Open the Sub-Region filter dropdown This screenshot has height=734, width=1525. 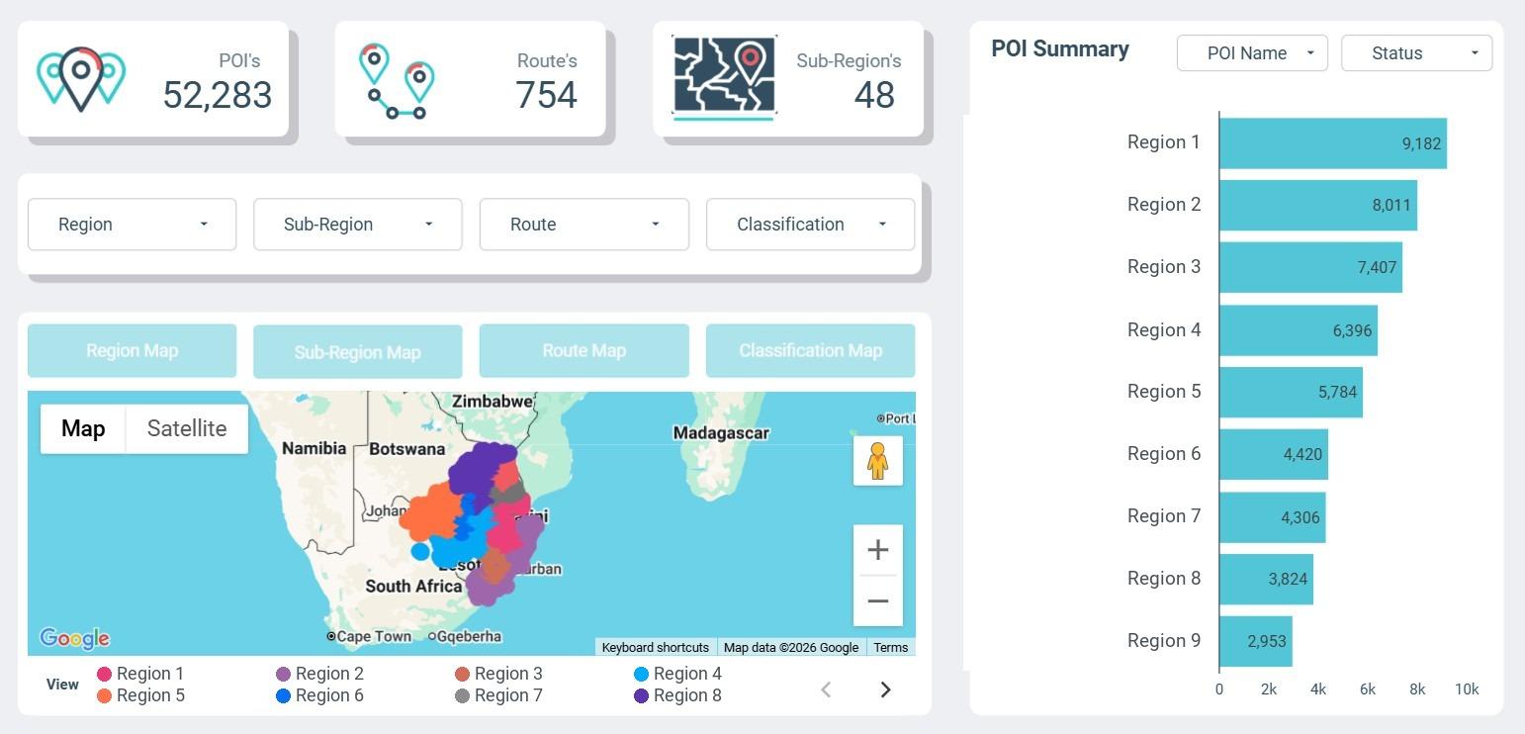pyautogui.click(x=358, y=225)
